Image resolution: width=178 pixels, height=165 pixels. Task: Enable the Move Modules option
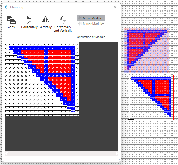[x=91, y=18]
